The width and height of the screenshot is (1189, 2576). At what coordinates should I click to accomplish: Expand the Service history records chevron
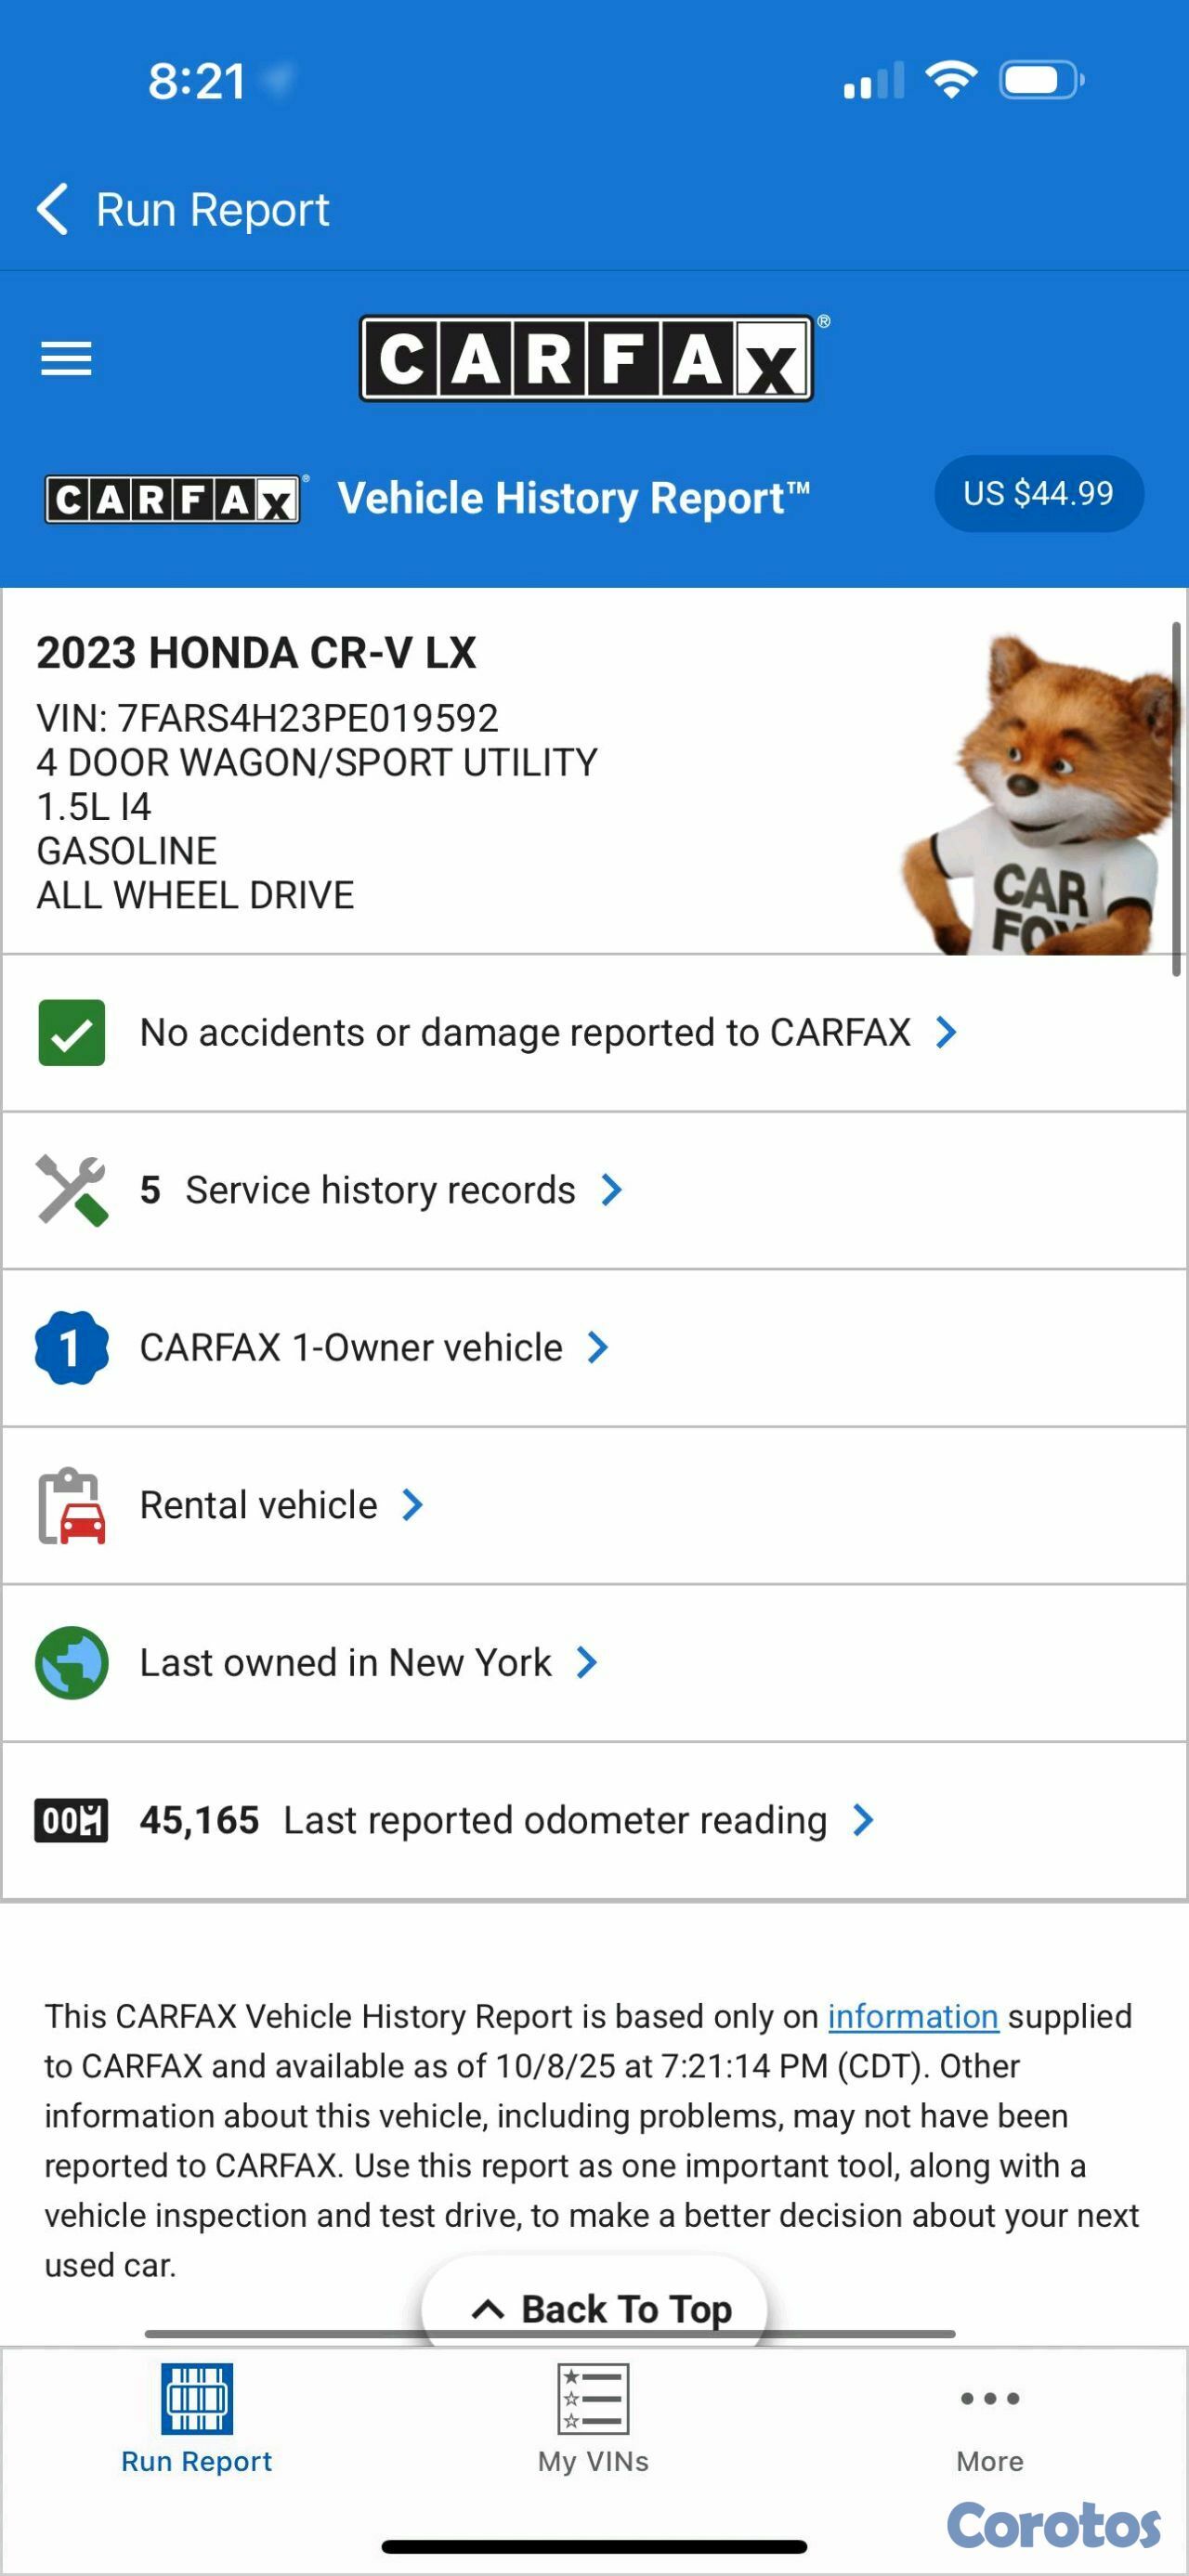611,1190
